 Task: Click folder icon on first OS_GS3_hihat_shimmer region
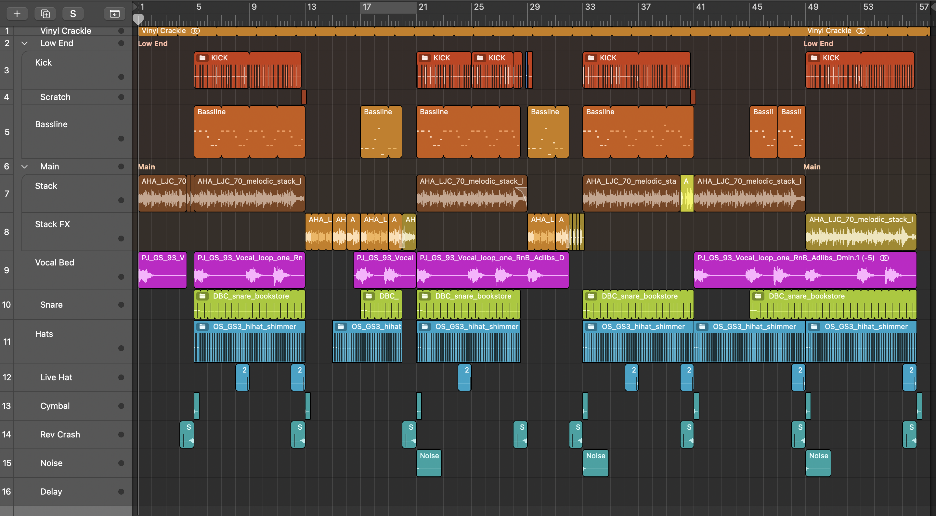(x=203, y=326)
